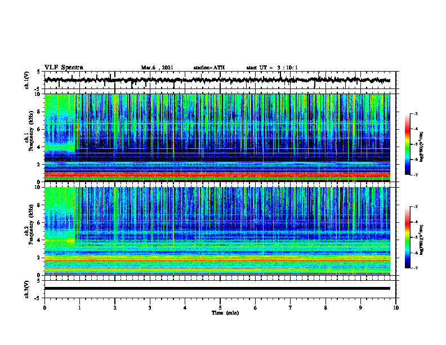Click the "station=ATH" header label

point(209,68)
